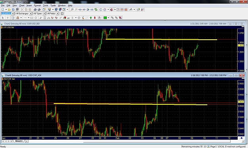Viewport: 248px width, 148px height.
Task: Click the horizontal scrollbar at bottom
Action: click(x=157, y=141)
